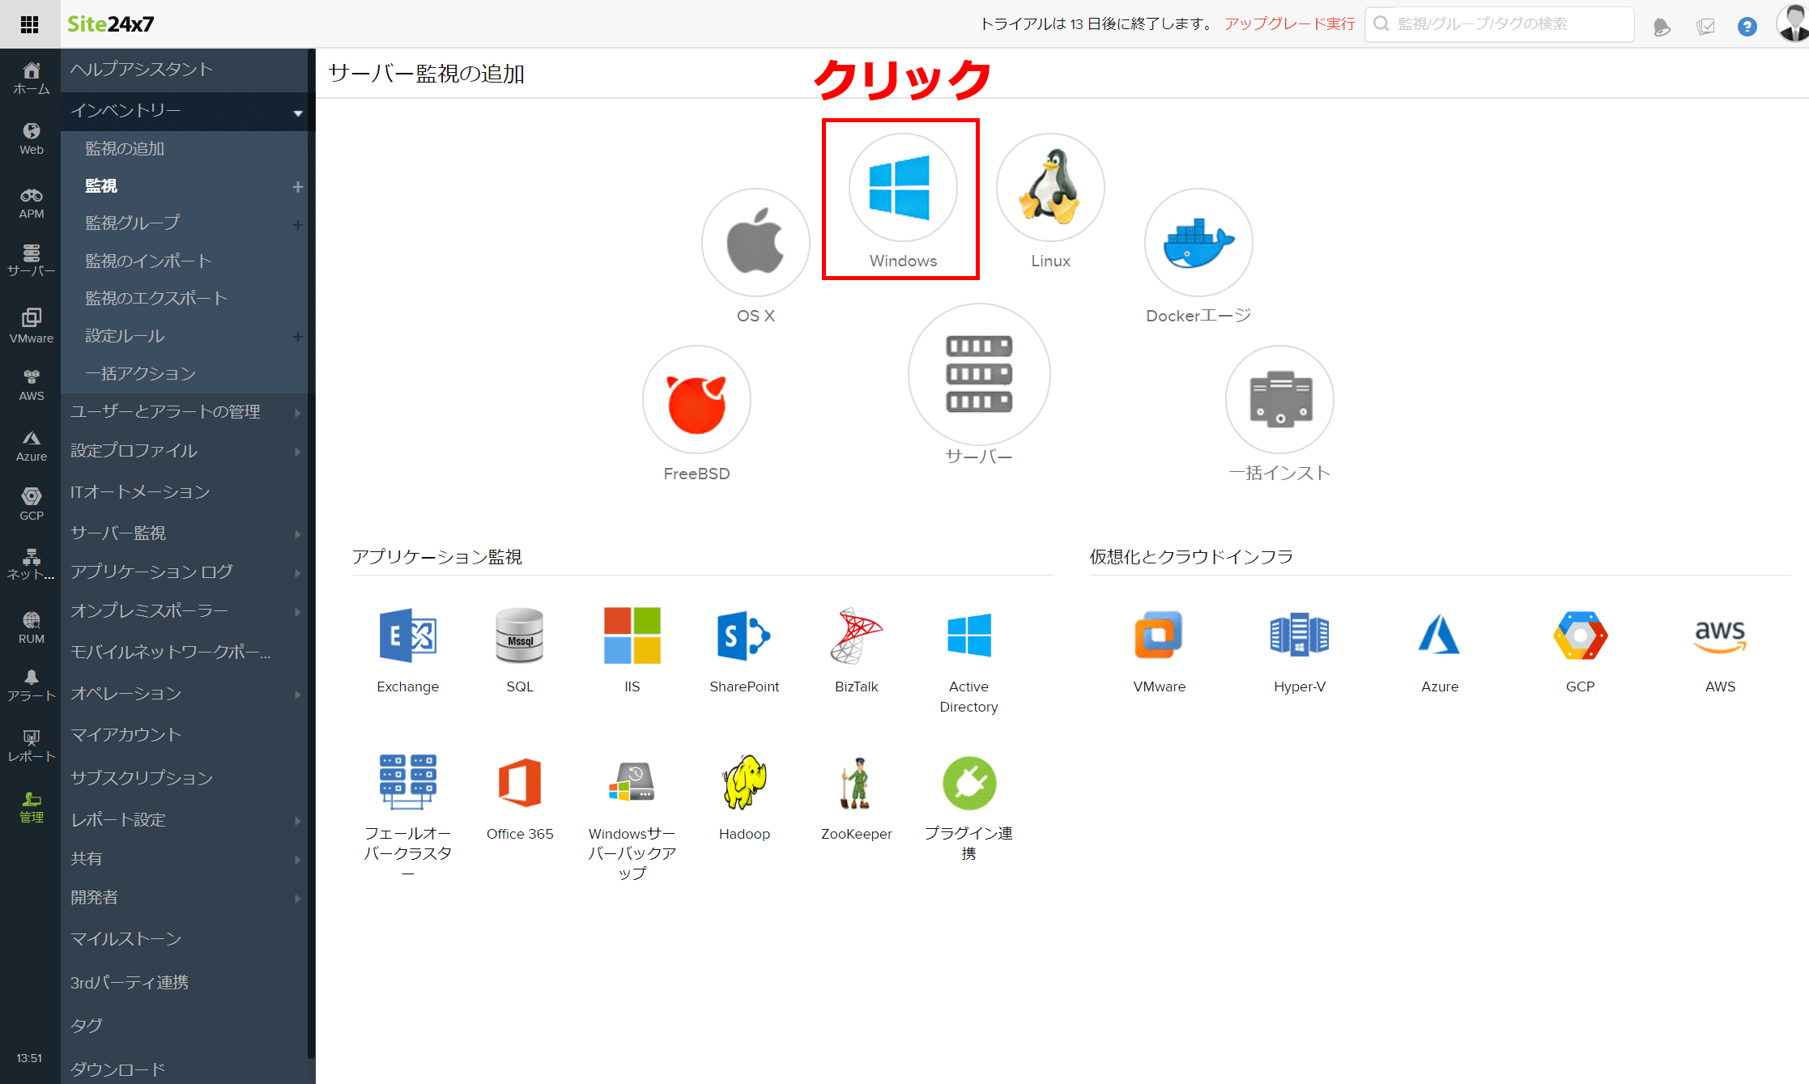Click the アップグレード実行 upgrade link

pyautogui.click(x=1289, y=23)
